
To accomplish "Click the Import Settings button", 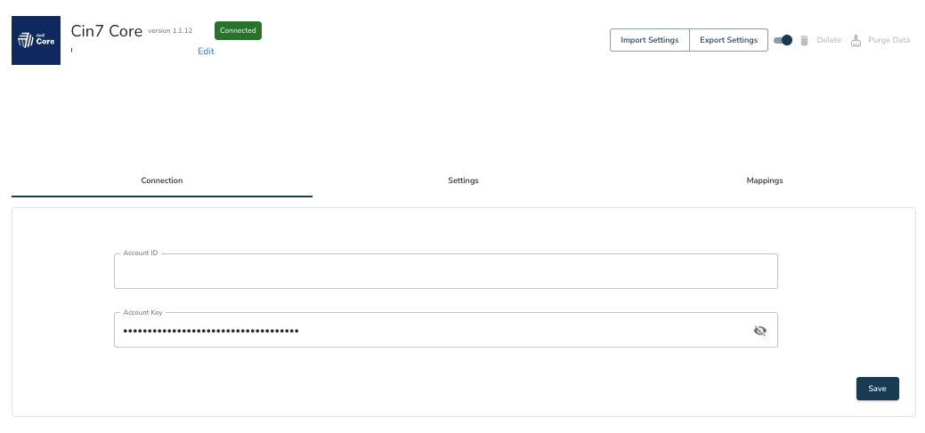I will point(650,40).
